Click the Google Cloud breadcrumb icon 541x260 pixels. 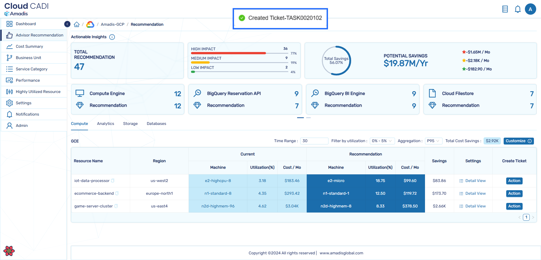[x=90, y=25]
